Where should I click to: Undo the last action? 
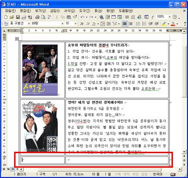[x=82, y=17]
